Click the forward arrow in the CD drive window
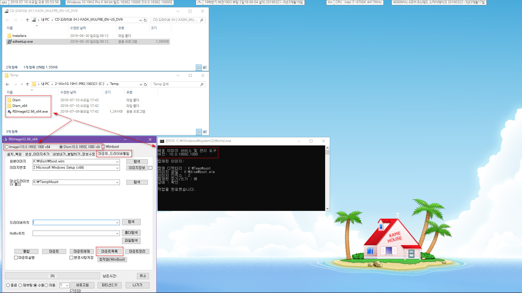Viewport: 522px width, 293px height. click(15, 20)
